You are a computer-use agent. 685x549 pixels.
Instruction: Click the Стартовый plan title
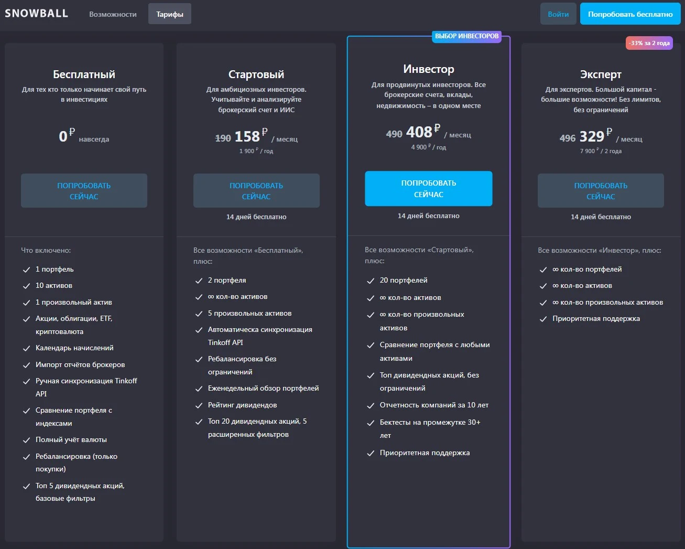(x=256, y=74)
